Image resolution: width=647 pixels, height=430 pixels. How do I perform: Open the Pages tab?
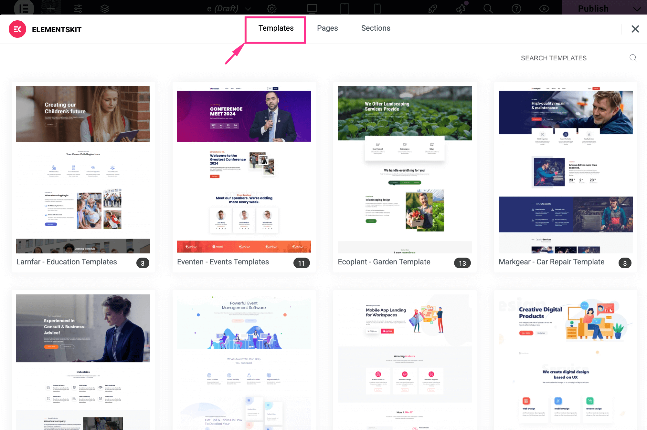click(x=327, y=28)
